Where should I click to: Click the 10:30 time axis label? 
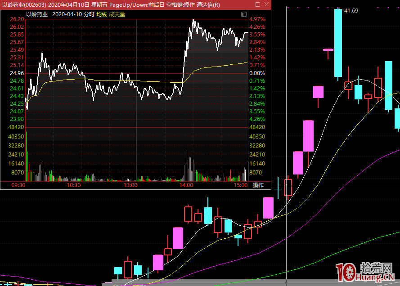(74, 185)
